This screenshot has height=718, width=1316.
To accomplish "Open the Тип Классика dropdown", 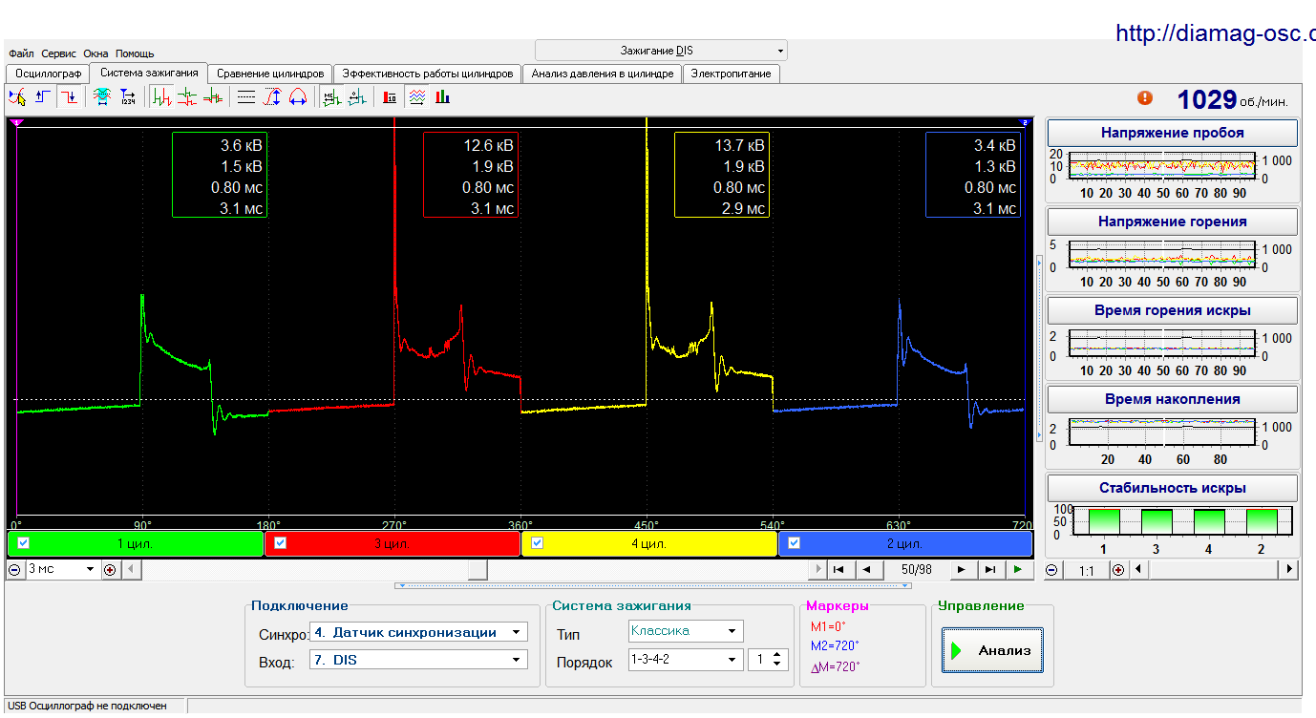I will (x=686, y=631).
